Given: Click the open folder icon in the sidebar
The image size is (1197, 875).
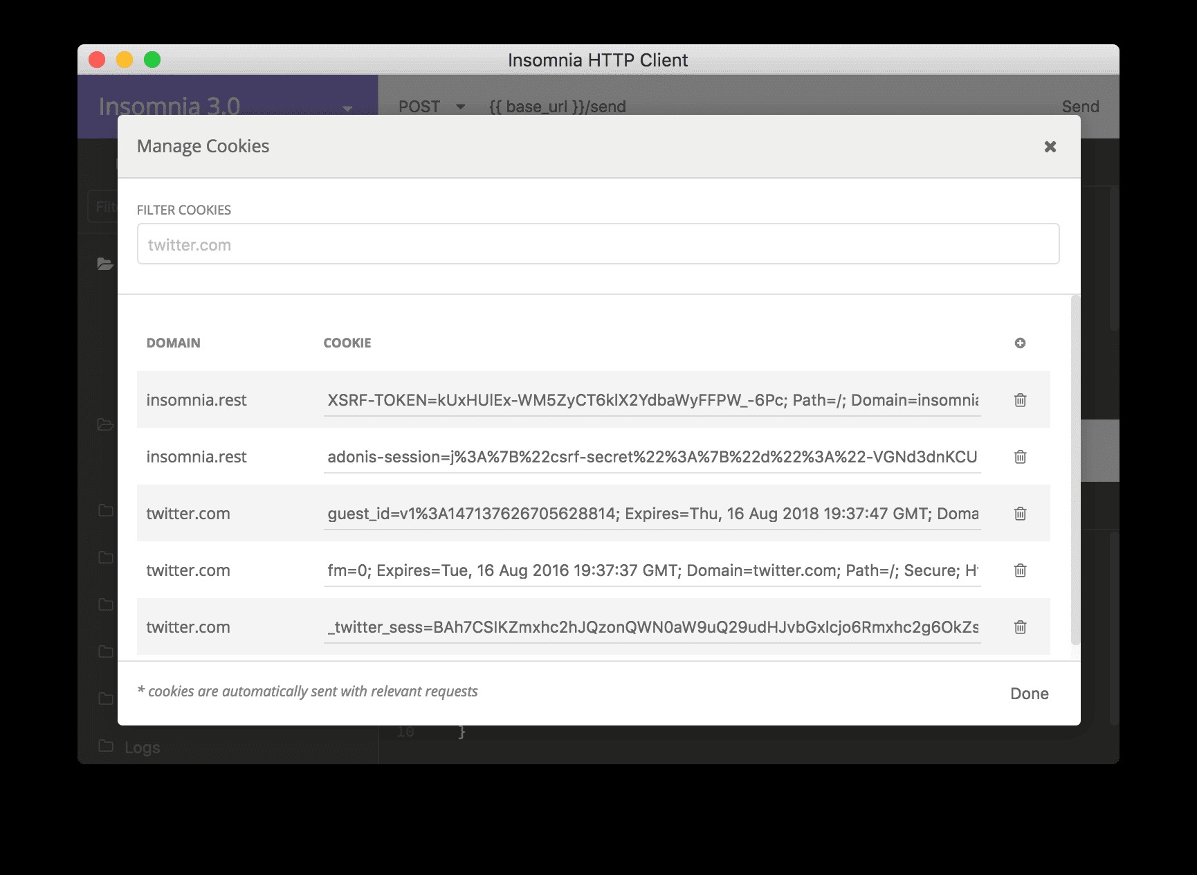Looking at the screenshot, I should coord(105,264).
